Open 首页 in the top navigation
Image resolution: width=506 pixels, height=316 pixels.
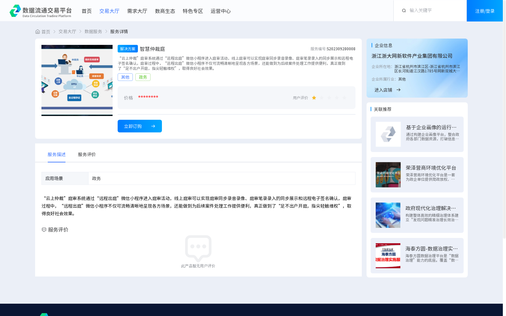[87, 11]
